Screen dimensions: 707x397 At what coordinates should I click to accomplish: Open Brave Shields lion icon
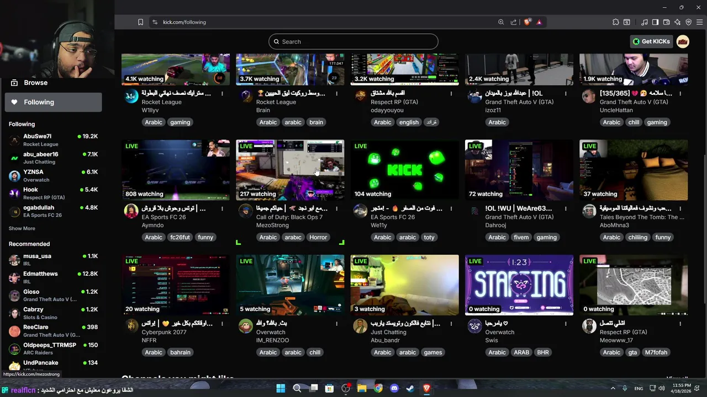(x=527, y=22)
